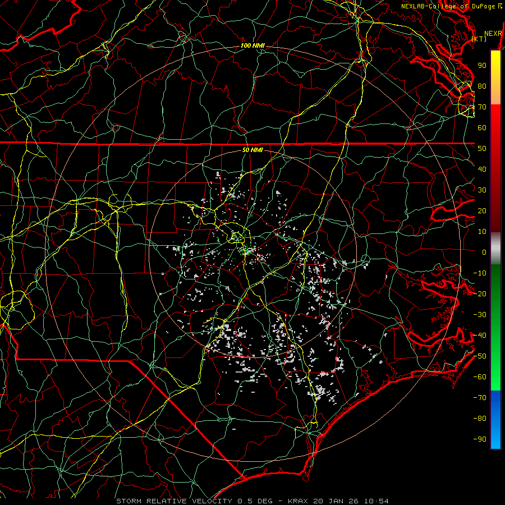Click the -30 value on the velocity scale
This screenshot has height=505, width=505.
[x=480, y=315]
